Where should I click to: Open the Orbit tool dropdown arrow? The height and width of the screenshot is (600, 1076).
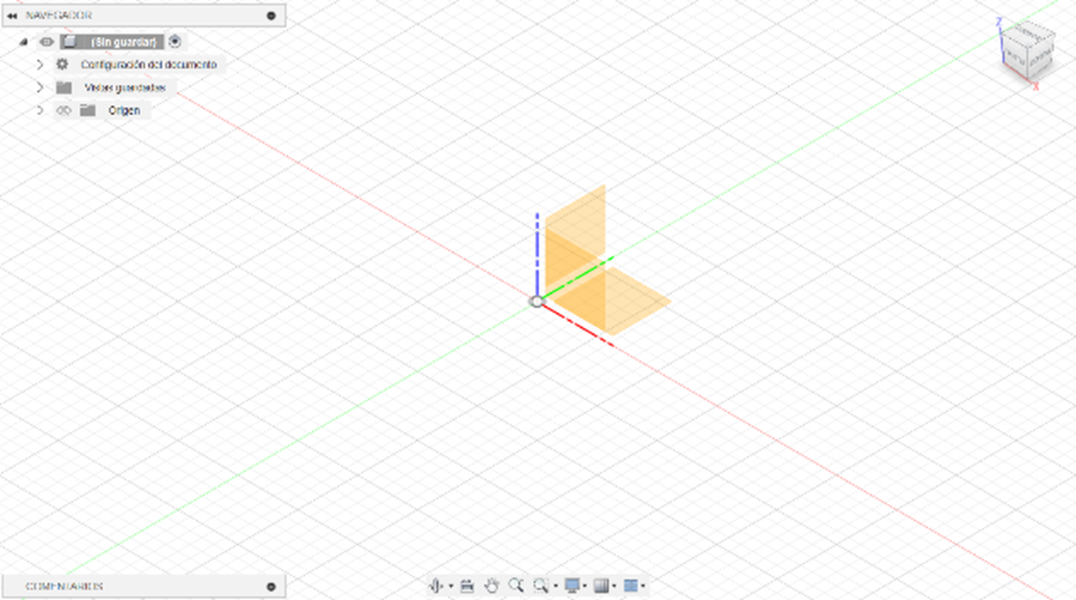pyautogui.click(x=451, y=586)
